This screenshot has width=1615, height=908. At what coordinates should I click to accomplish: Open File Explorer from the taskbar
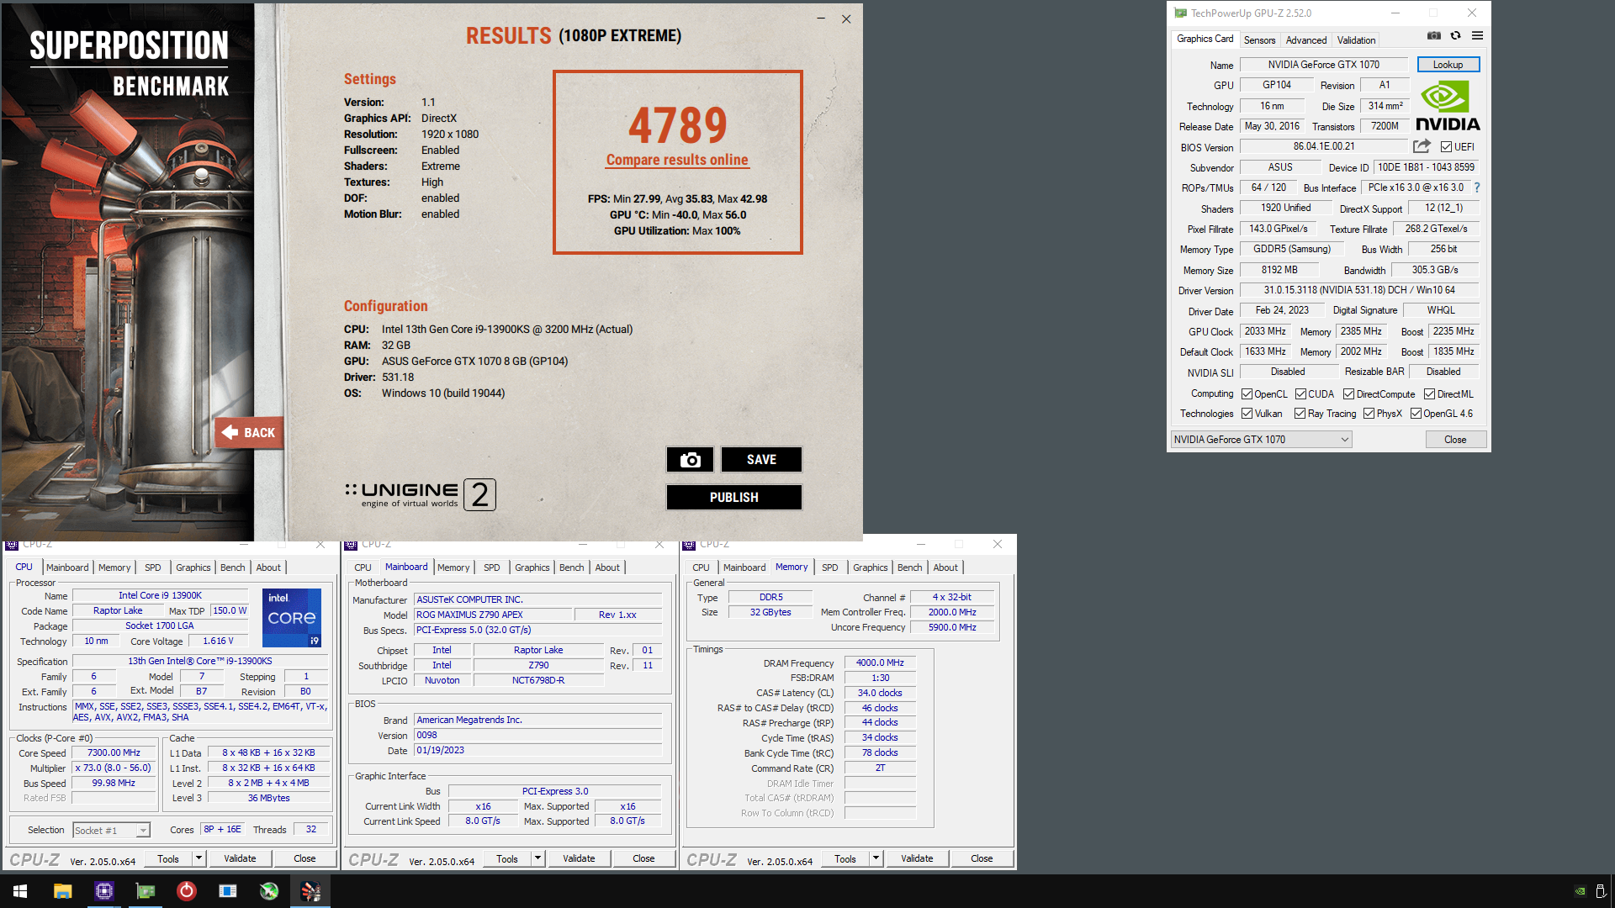(x=62, y=891)
